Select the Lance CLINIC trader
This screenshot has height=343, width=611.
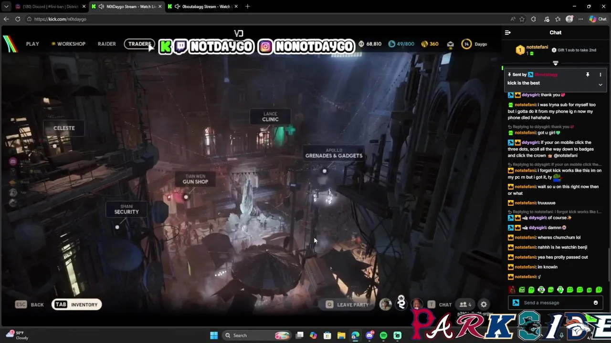pyautogui.click(x=270, y=117)
